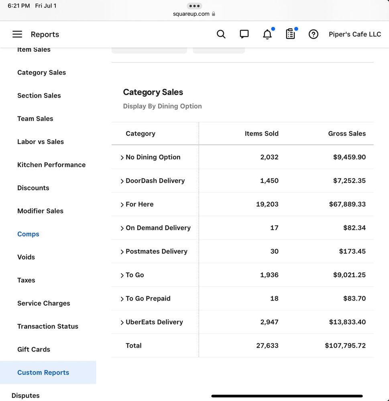The height and width of the screenshot is (401, 389).
Task: Click the help question mark icon
Action: 314,35
